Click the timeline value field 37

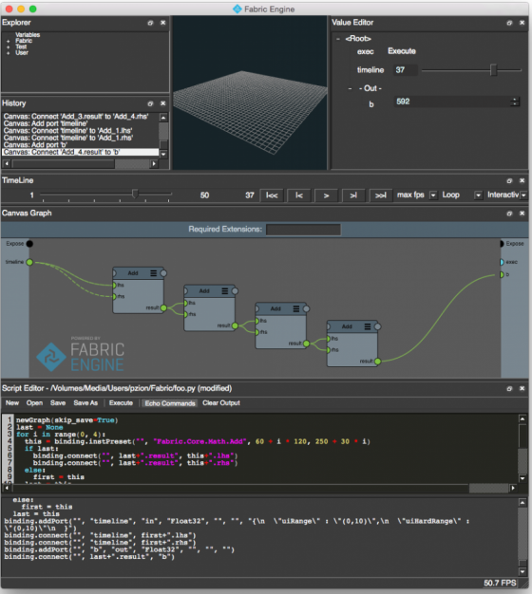coord(405,70)
